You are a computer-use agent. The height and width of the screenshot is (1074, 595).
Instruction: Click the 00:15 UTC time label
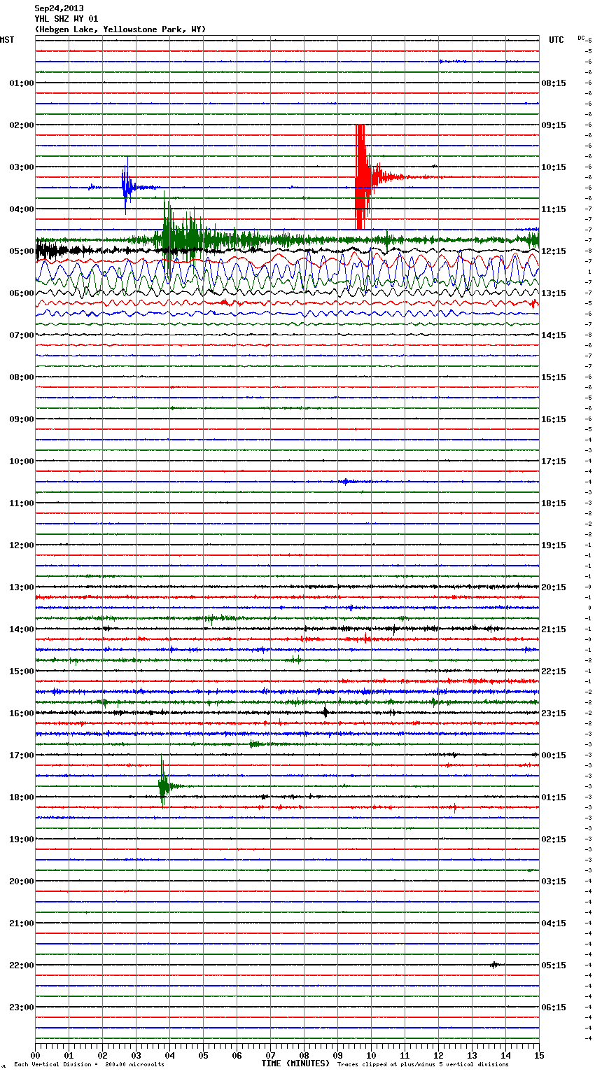(x=554, y=755)
